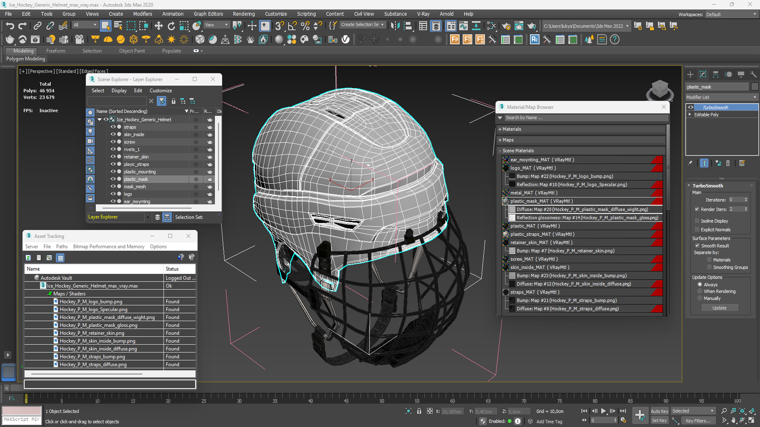Expand the Editable Poly stack entry

[690, 115]
